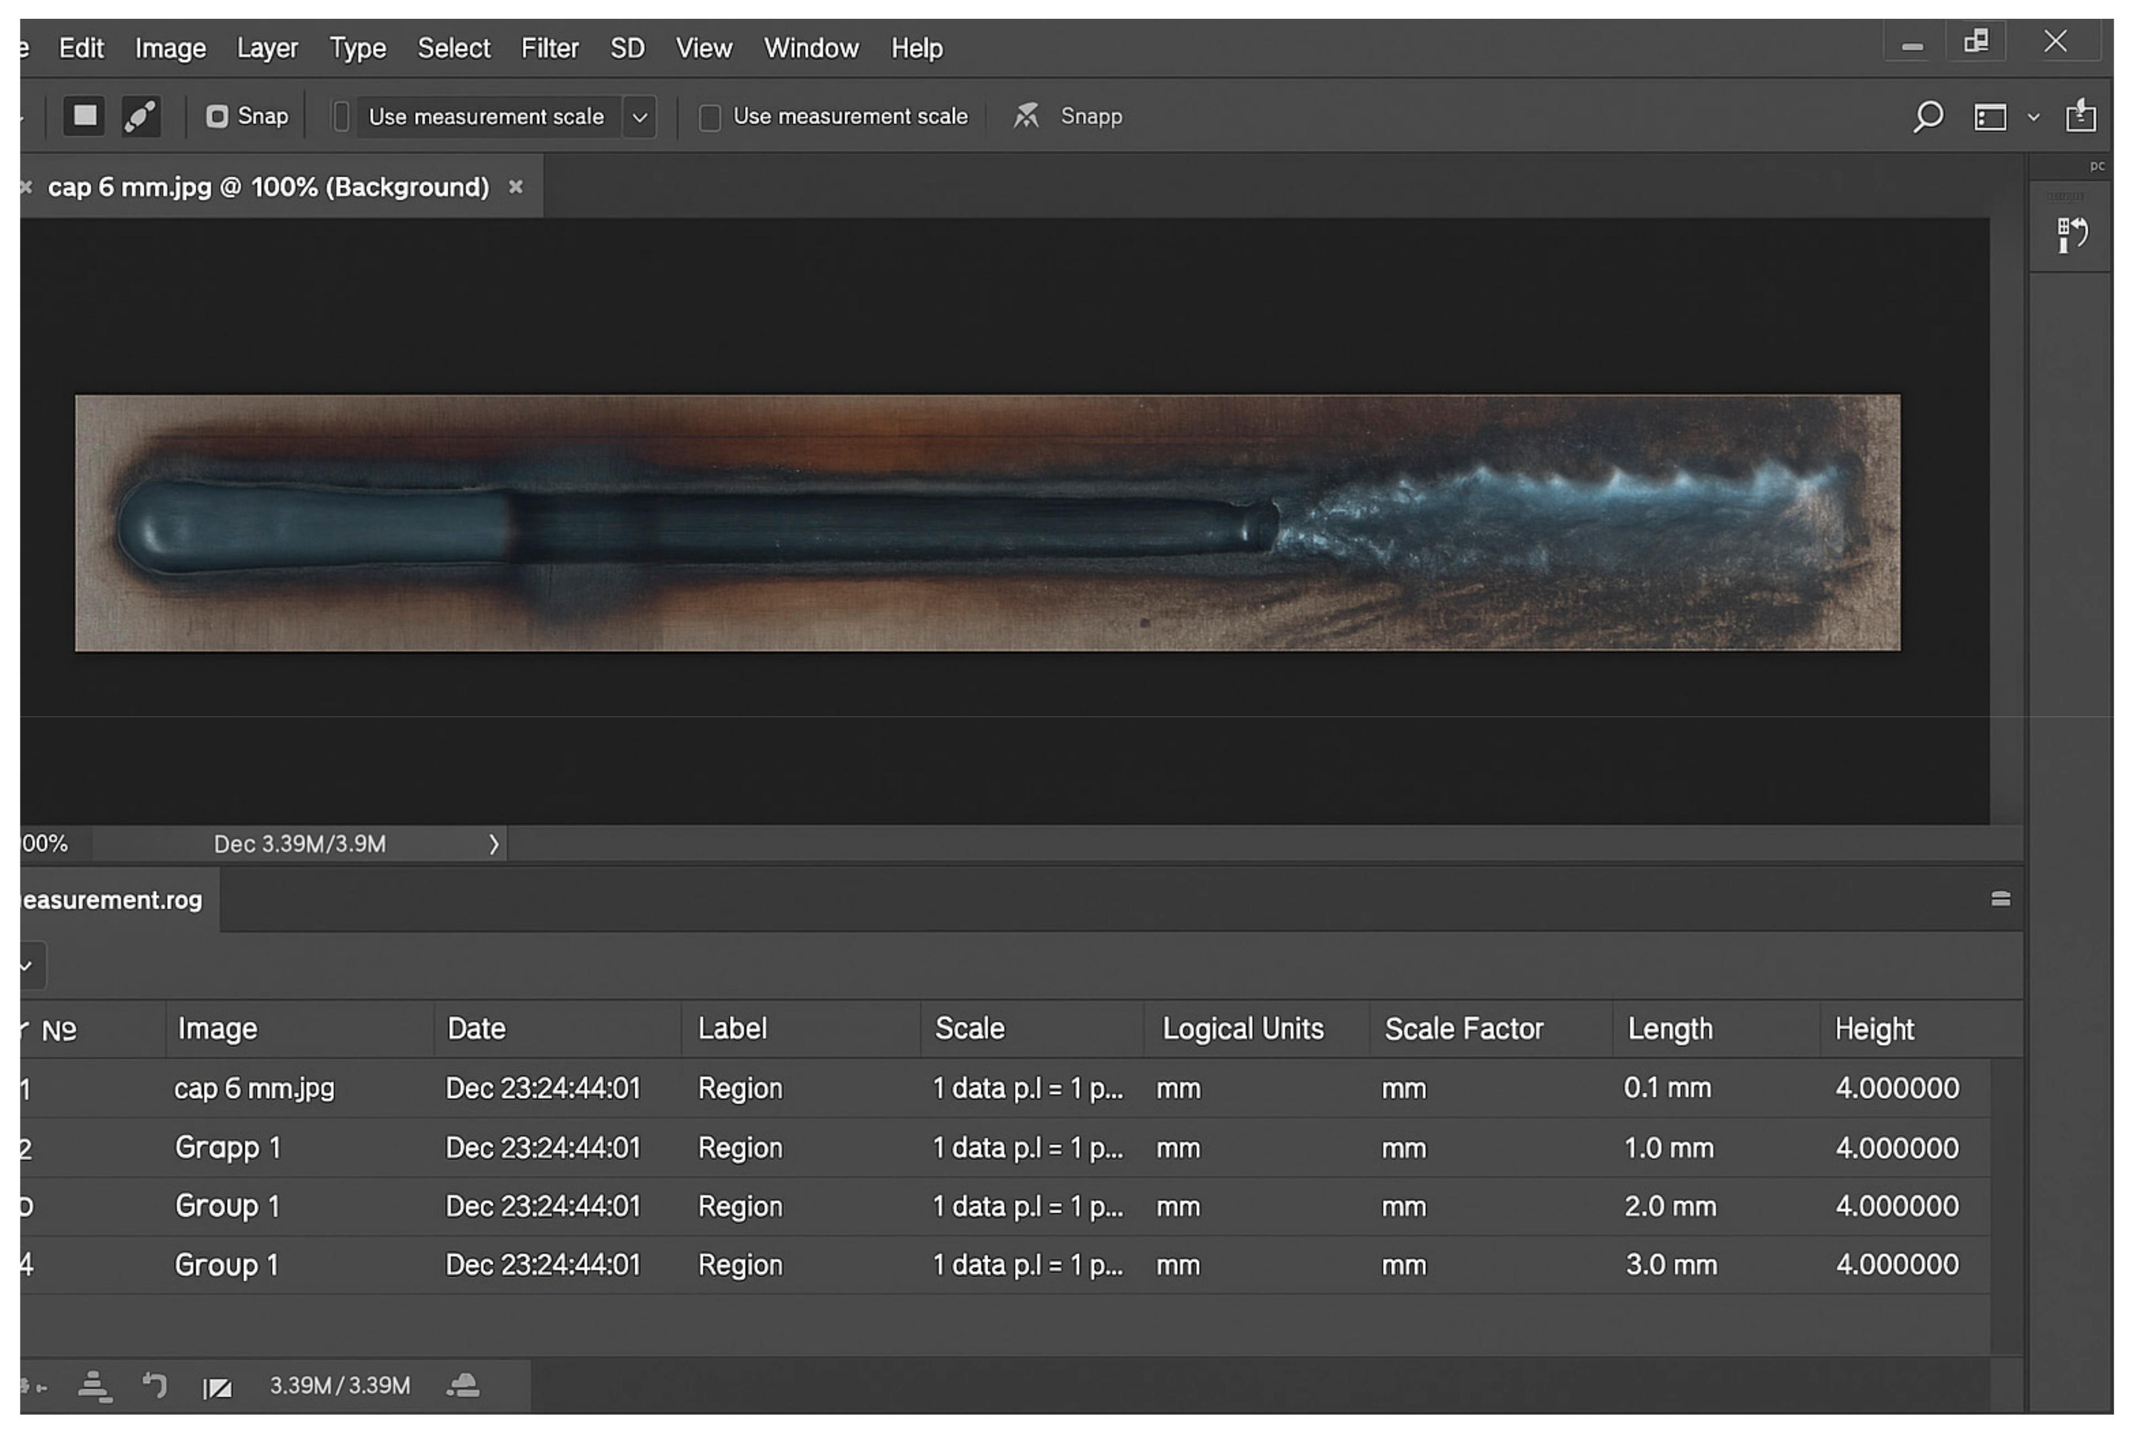Enable second Use measurement scale checkbox
The image size is (2133, 1432).
[x=709, y=118]
